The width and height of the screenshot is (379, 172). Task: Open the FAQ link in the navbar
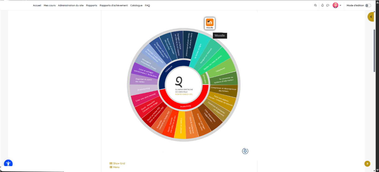[147, 5]
